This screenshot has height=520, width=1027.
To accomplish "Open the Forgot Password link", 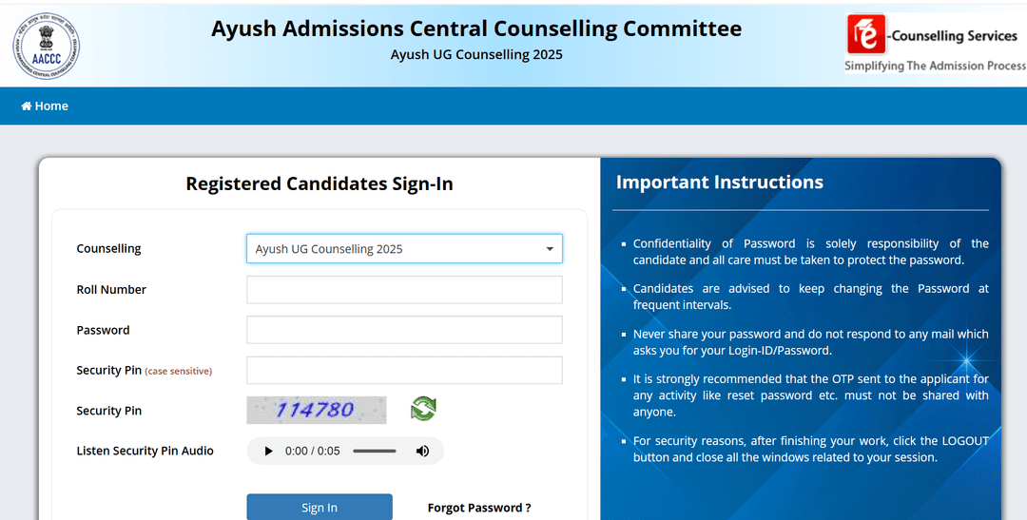I will tap(479, 508).
